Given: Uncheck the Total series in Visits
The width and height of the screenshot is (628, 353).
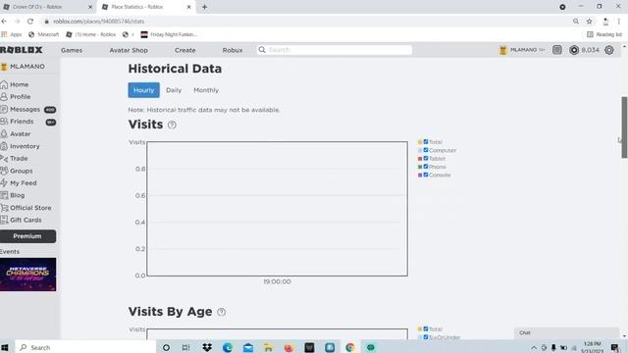Looking at the screenshot, I should 426,141.
